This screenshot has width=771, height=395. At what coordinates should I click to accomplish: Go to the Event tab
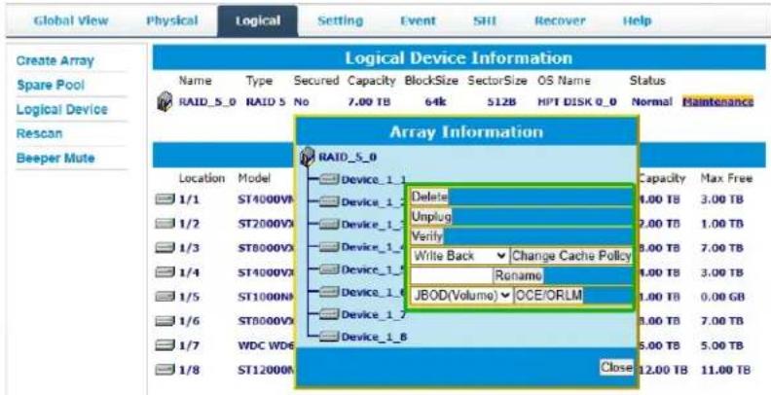[418, 21]
